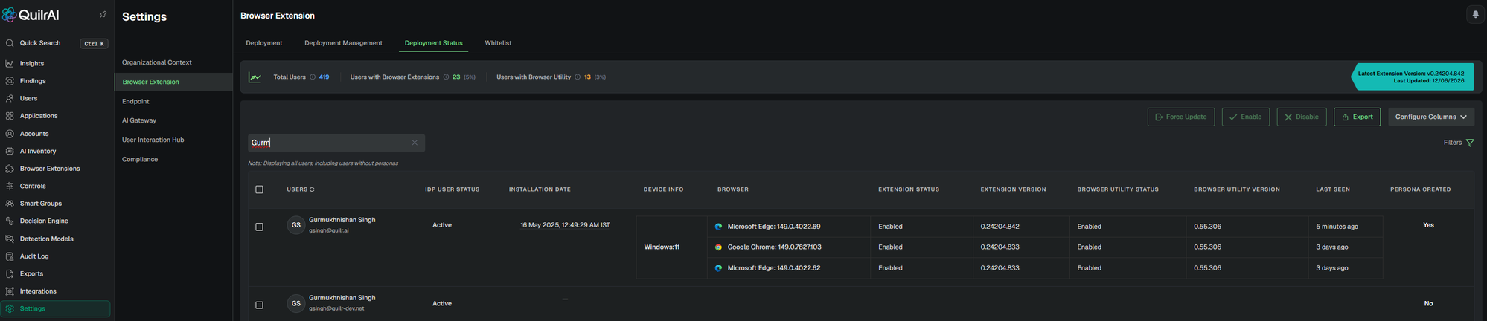Pin the sidebar with pin icon

[x=103, y=15]
